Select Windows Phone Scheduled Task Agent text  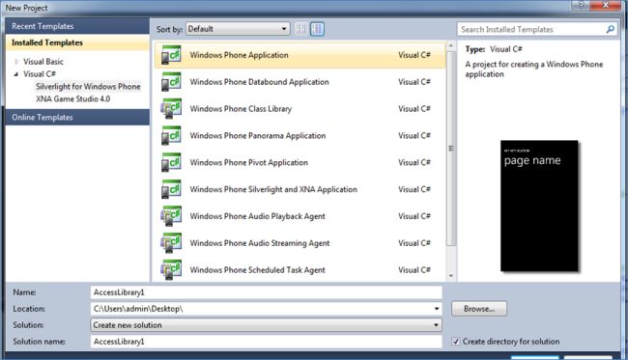(x=257, y=269)
